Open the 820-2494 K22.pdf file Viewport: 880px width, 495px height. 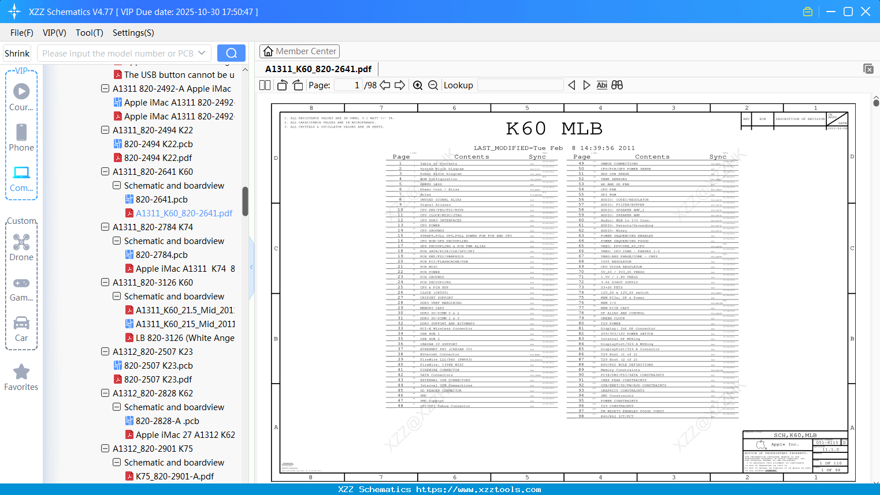coord(153,158)
